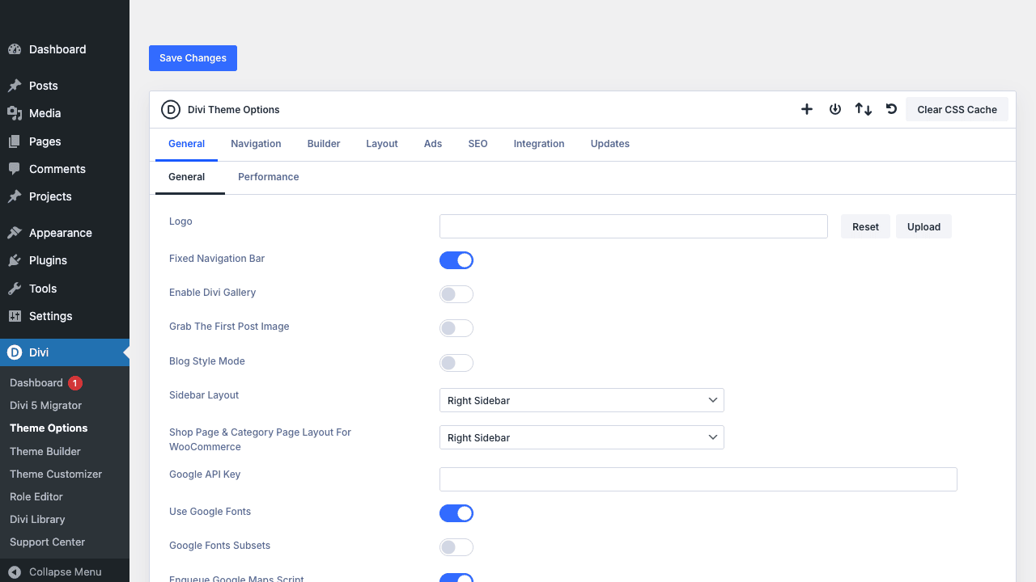Click the Plugins plug icon

coord(15,260)
